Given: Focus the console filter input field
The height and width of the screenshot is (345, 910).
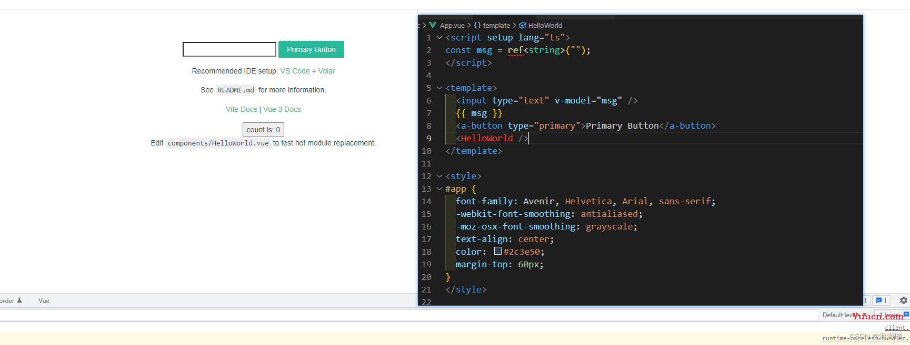Looking at the screenshot, I should [x=408, y=315].
